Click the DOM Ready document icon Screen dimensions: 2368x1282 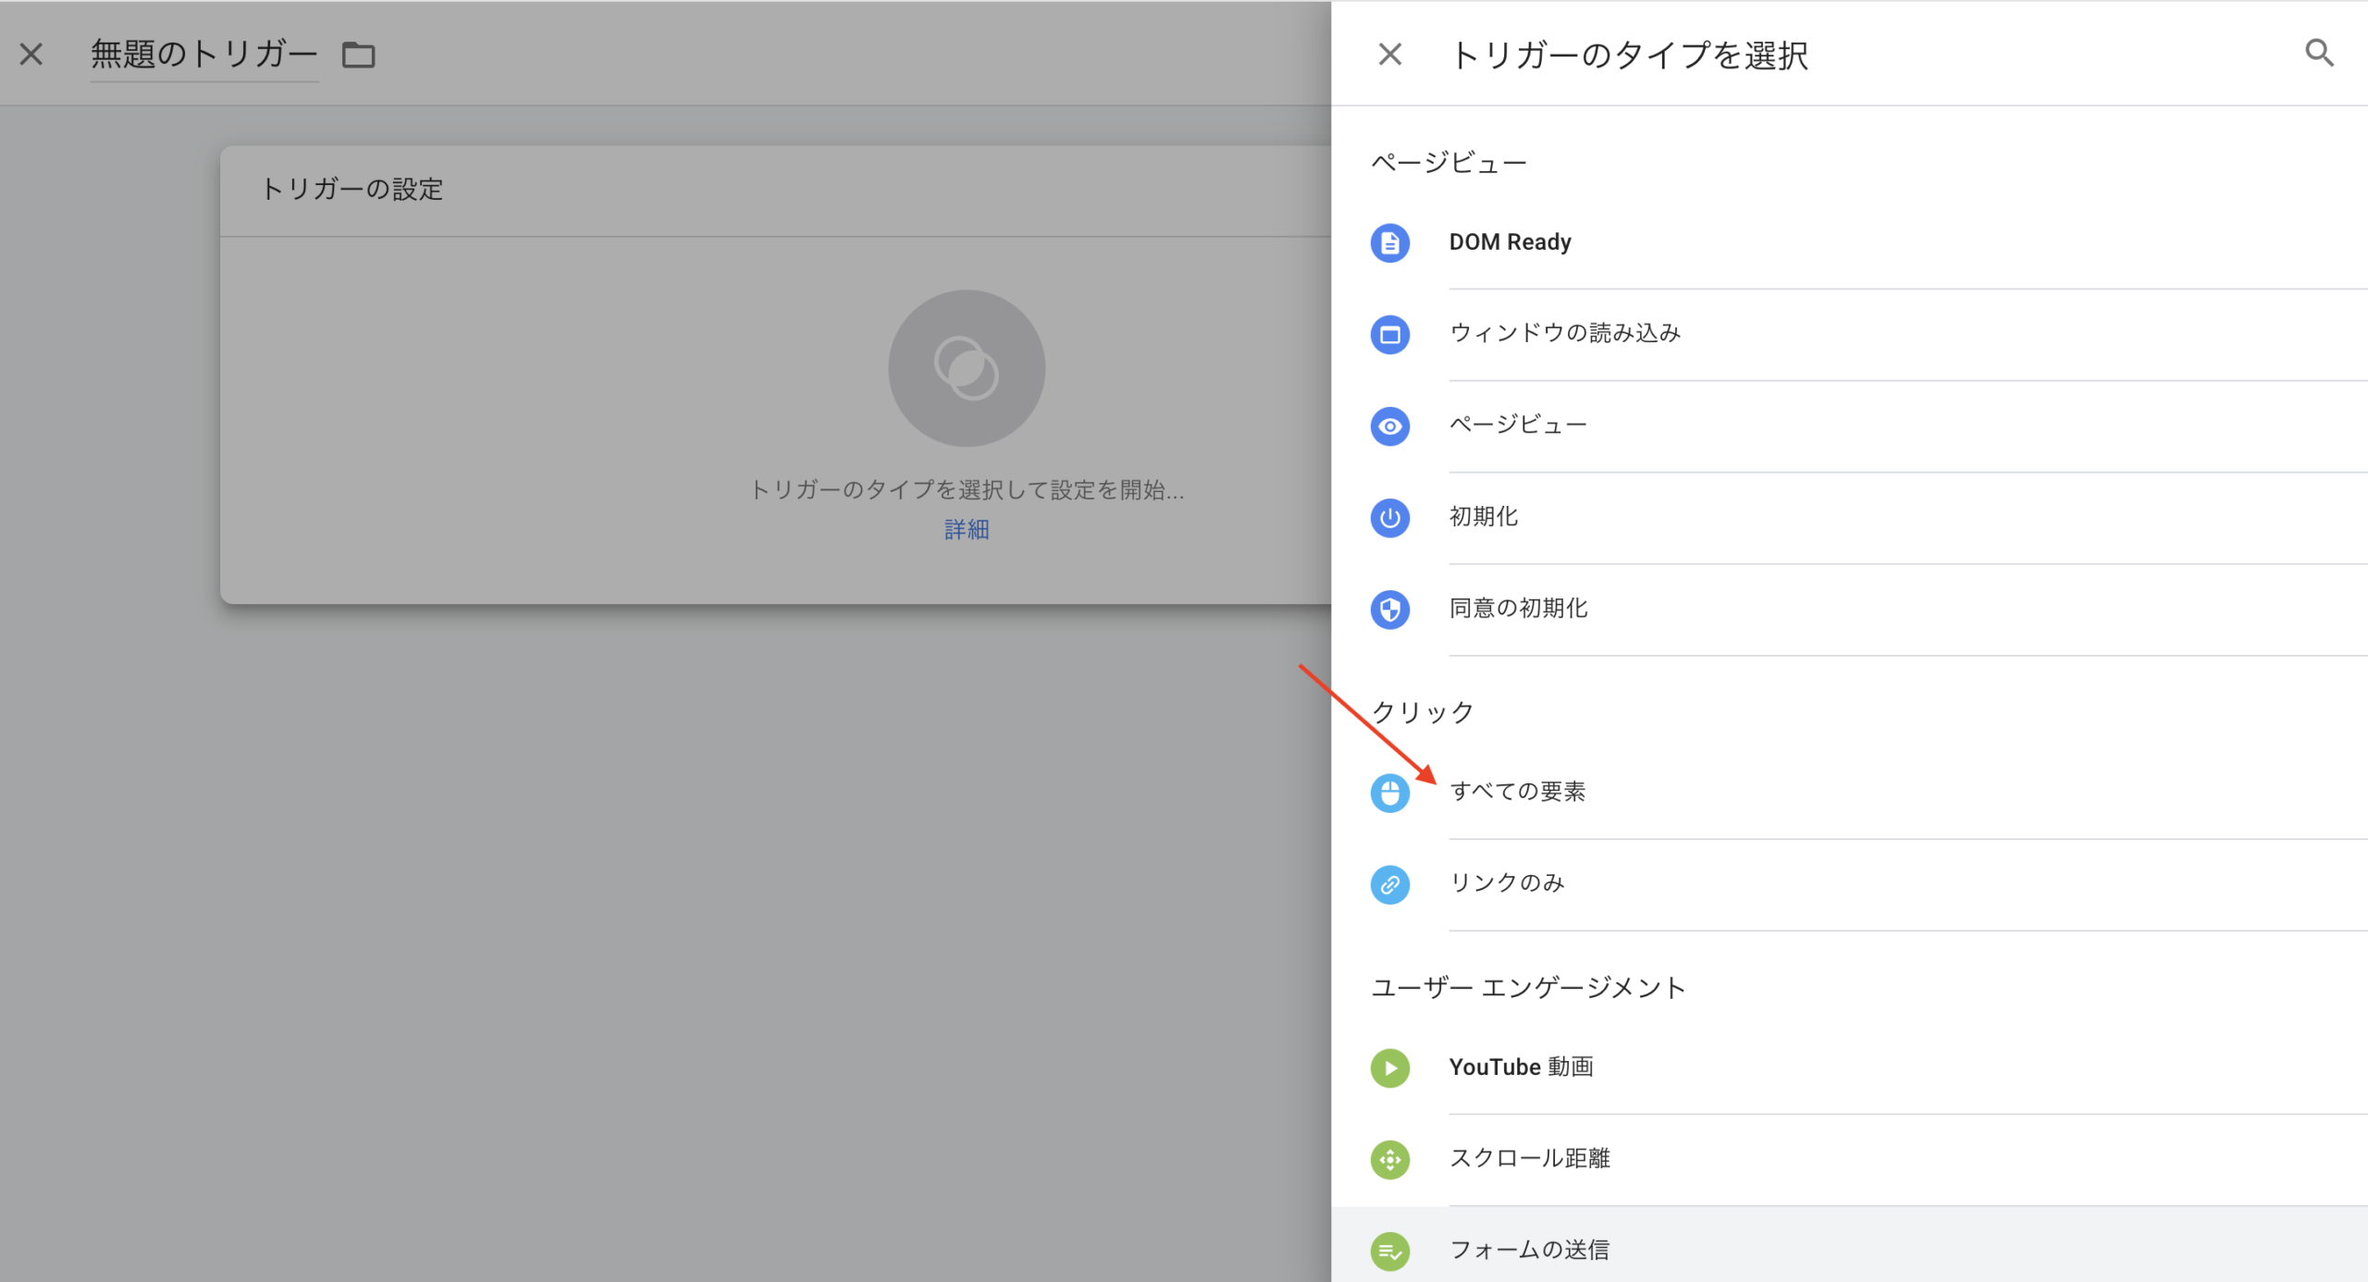pyautogui.click(x=1389, y=243)
